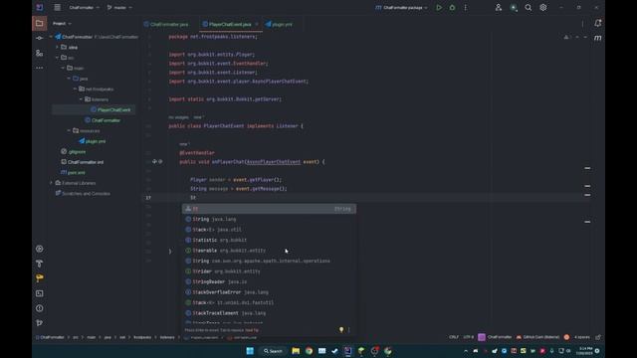637x358 pixels.
Task: Open Project view options dropdown
Action: 62,24
